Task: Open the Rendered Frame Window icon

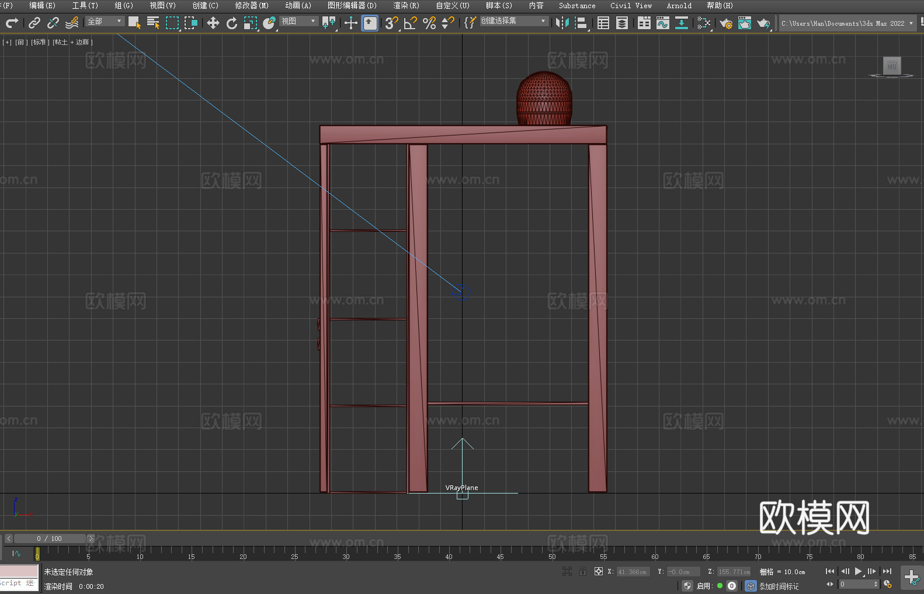Action: [745, 23]
